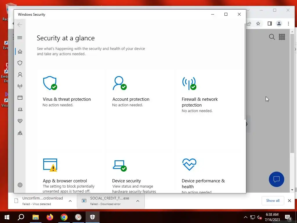The height and width of the screenshot is (223, 297).
Task: Toggle the Chrome side panel icon
Action: (270, 24)
